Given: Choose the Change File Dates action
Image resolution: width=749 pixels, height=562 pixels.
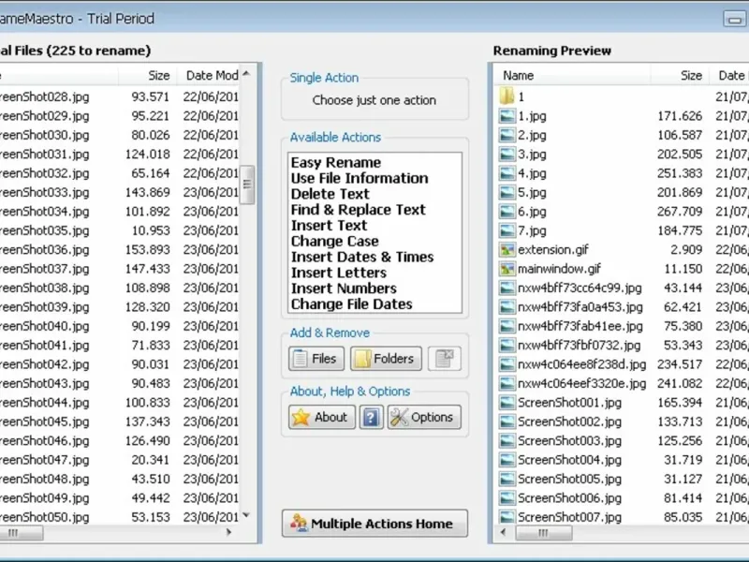Looking at the screenshot, I should coord(352,304).
